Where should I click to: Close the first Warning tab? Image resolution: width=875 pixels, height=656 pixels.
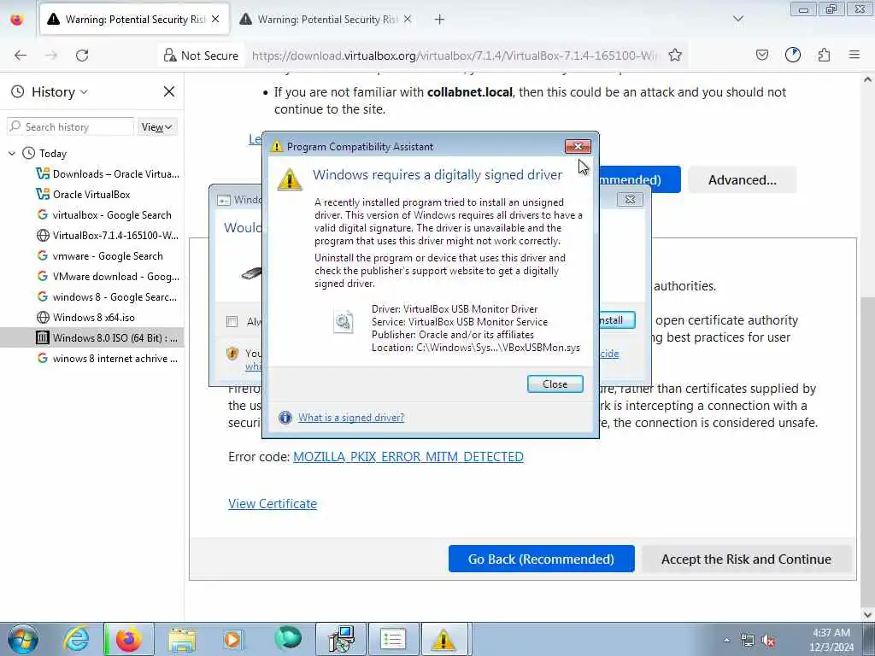point(215,20)
